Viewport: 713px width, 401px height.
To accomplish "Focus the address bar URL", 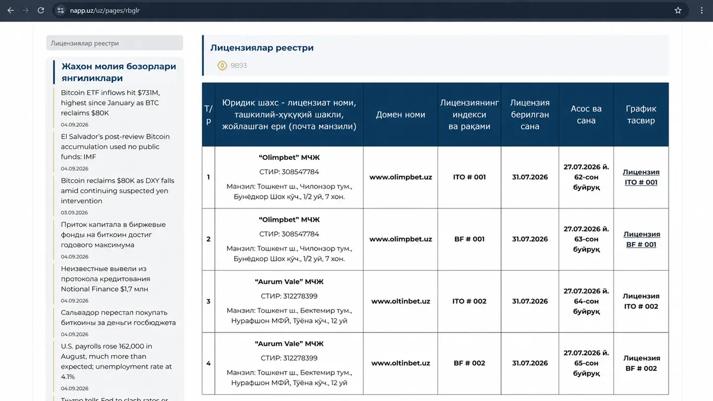I will 105,10.
